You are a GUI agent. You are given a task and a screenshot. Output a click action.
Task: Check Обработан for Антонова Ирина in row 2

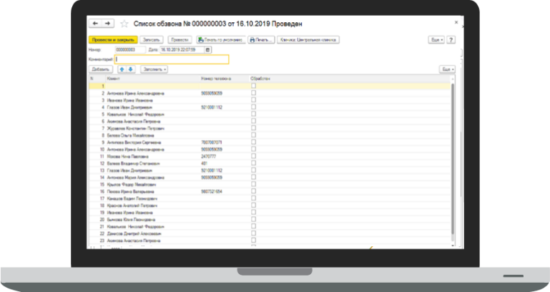pos(253,93)
